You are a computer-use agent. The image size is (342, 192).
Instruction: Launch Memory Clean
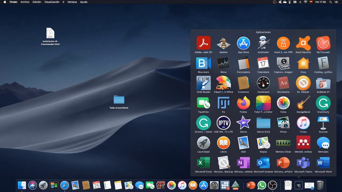(283, 143)
